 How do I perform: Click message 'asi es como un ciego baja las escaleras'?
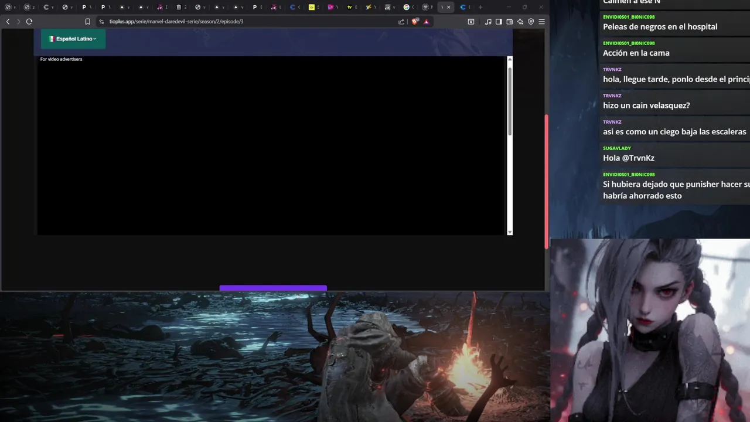pos(674,132)
